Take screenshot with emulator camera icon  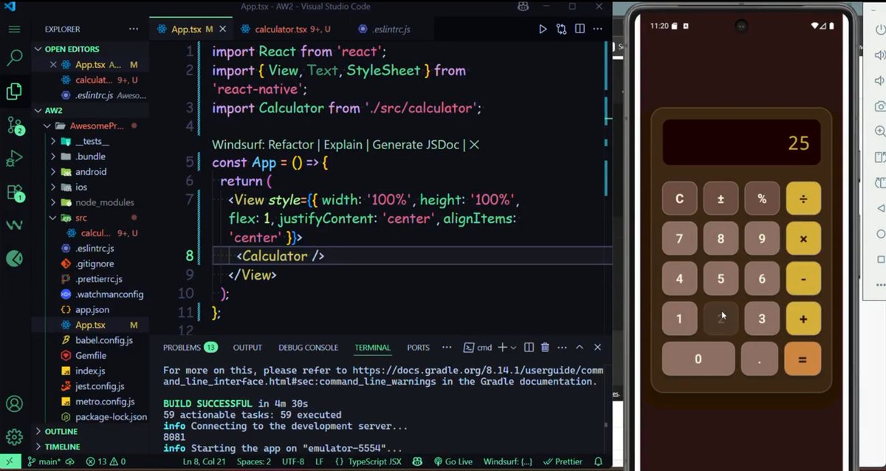[879, 106]
